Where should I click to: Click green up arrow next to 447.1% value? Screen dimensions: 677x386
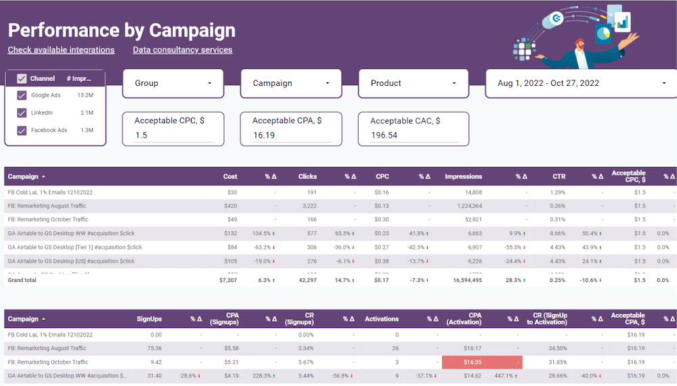(519, 375)
